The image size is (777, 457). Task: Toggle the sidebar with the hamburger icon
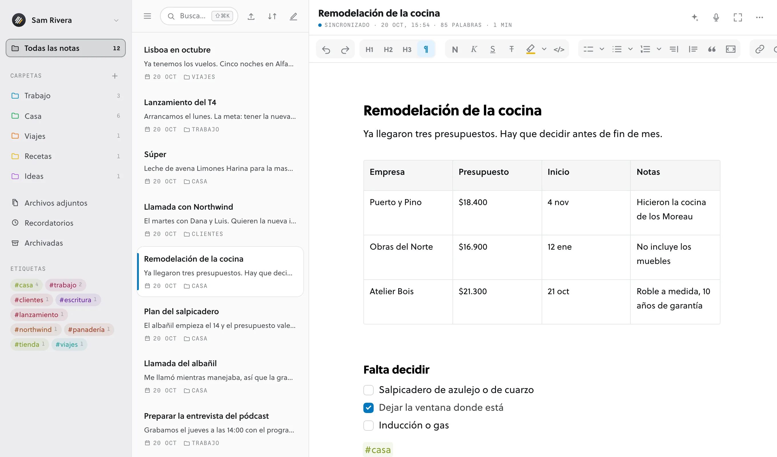tap(147, 16)
